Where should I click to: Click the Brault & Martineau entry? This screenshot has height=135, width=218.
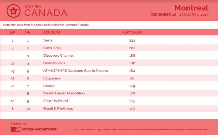[58, 108]
